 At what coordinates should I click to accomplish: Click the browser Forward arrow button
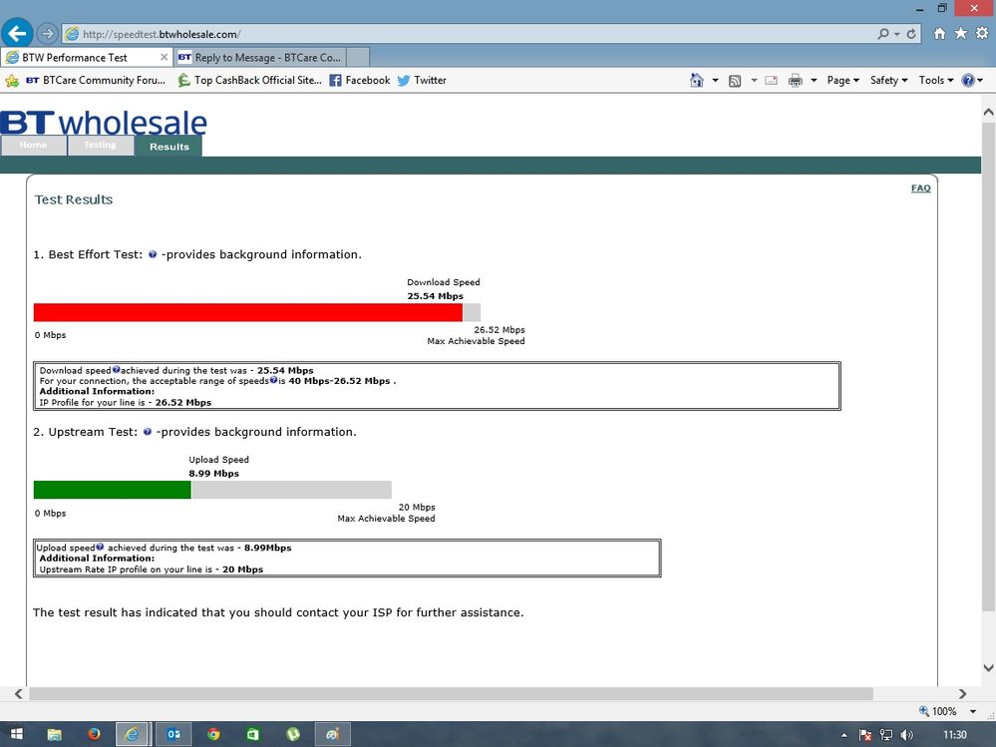coord(47,33)
